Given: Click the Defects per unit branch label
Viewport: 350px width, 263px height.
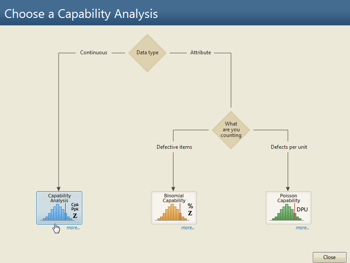Looking at the screenshot, I should (x=289, y=147).
